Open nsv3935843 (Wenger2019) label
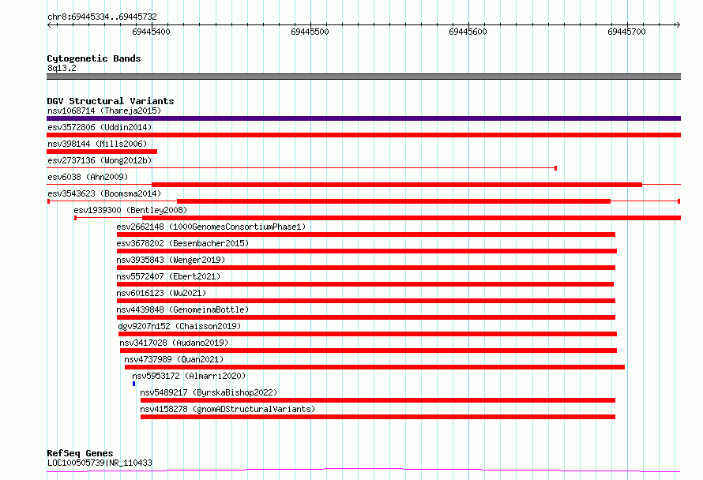The width and height of the screenshot is (703, 480). (171, 260)
